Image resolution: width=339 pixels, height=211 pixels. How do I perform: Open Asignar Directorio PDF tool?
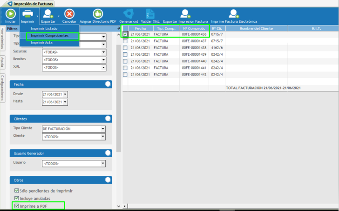98,14
